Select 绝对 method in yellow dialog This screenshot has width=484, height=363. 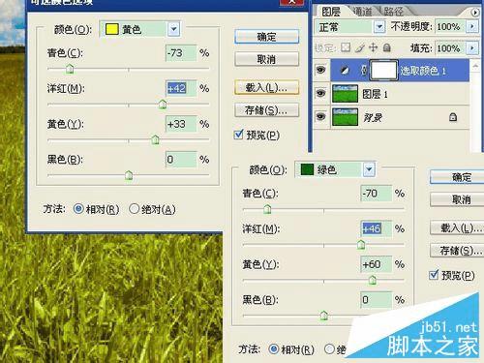pos(134,209)
